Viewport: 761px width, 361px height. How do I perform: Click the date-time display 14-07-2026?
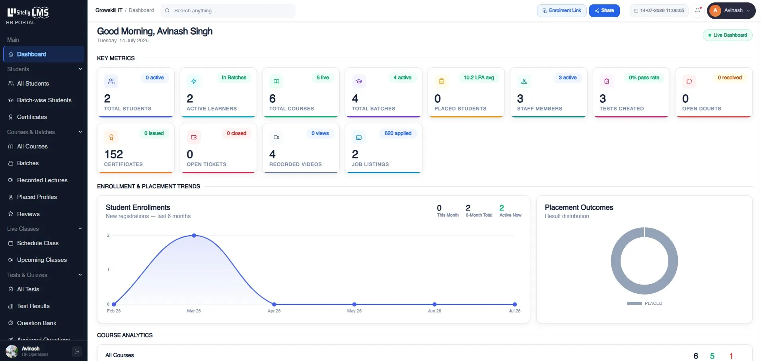click(x=659, y=11)
